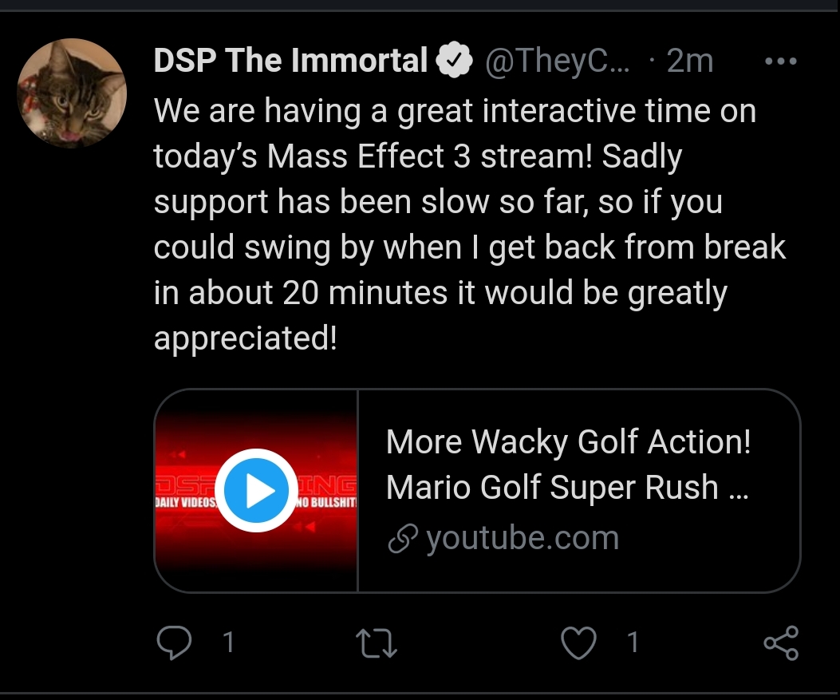Open the reply speech bubble icon
Viewport: 840px width, 700px height.
[174, 642]
